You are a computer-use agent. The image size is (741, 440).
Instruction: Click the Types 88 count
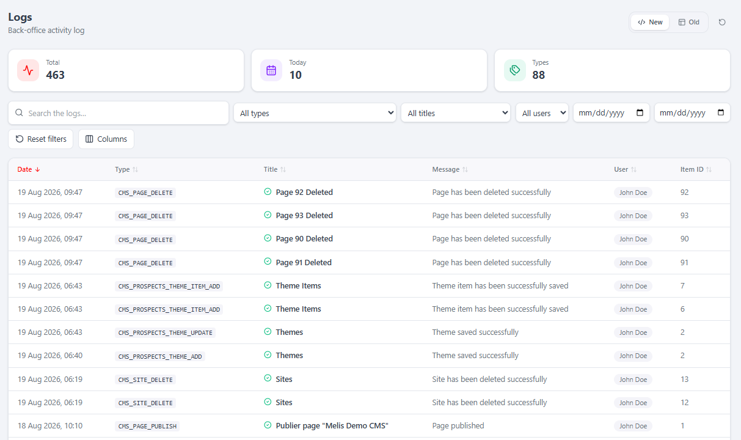(x=539, y=75)
